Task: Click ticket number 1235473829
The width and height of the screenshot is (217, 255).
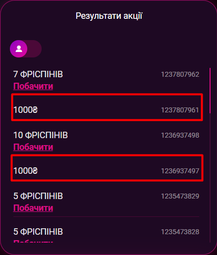Action: (x=180, y=196)
